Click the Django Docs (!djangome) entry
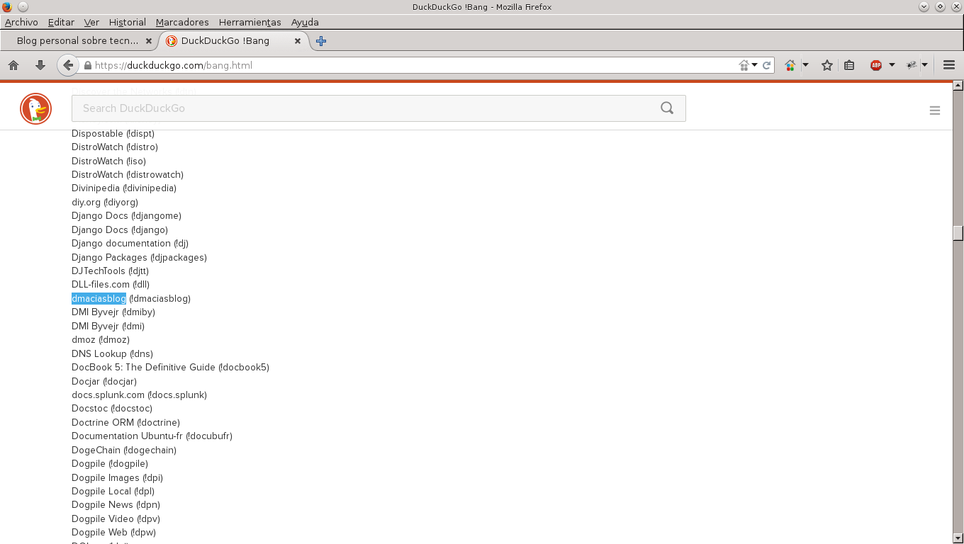The height and width of the screenshot is (544, 964). pyautogui.click(x=126, y=215)
